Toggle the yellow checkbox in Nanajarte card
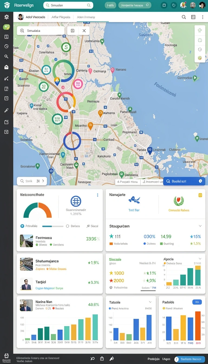Image resolution: width=208 pixels, height=364 pixels. click(x=200, y=195)
